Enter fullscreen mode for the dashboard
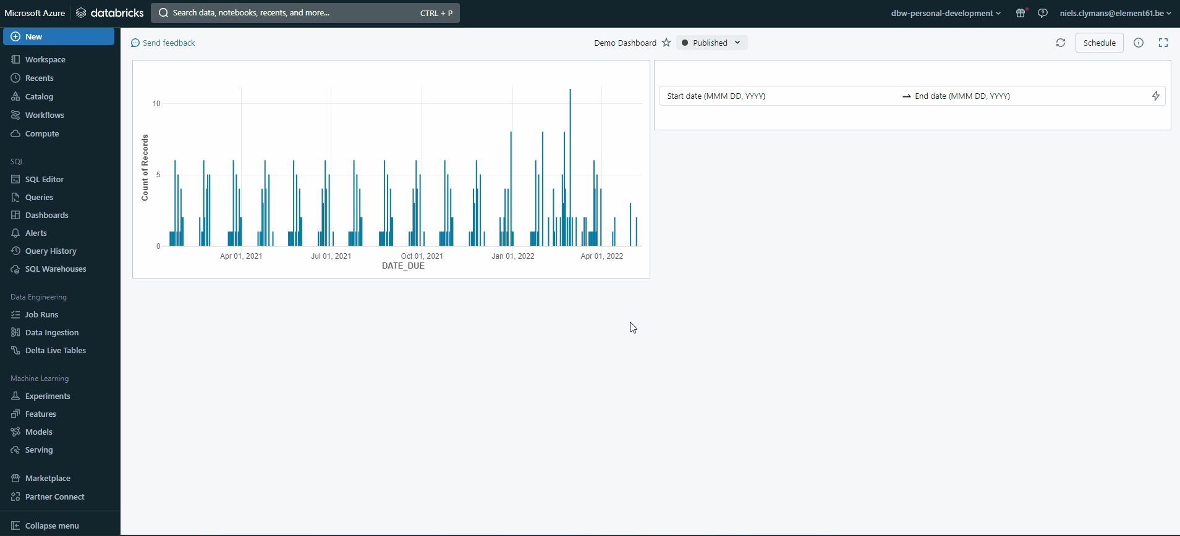The width and height of the screenshot is (1180, 536). (x=1163, y=43)
